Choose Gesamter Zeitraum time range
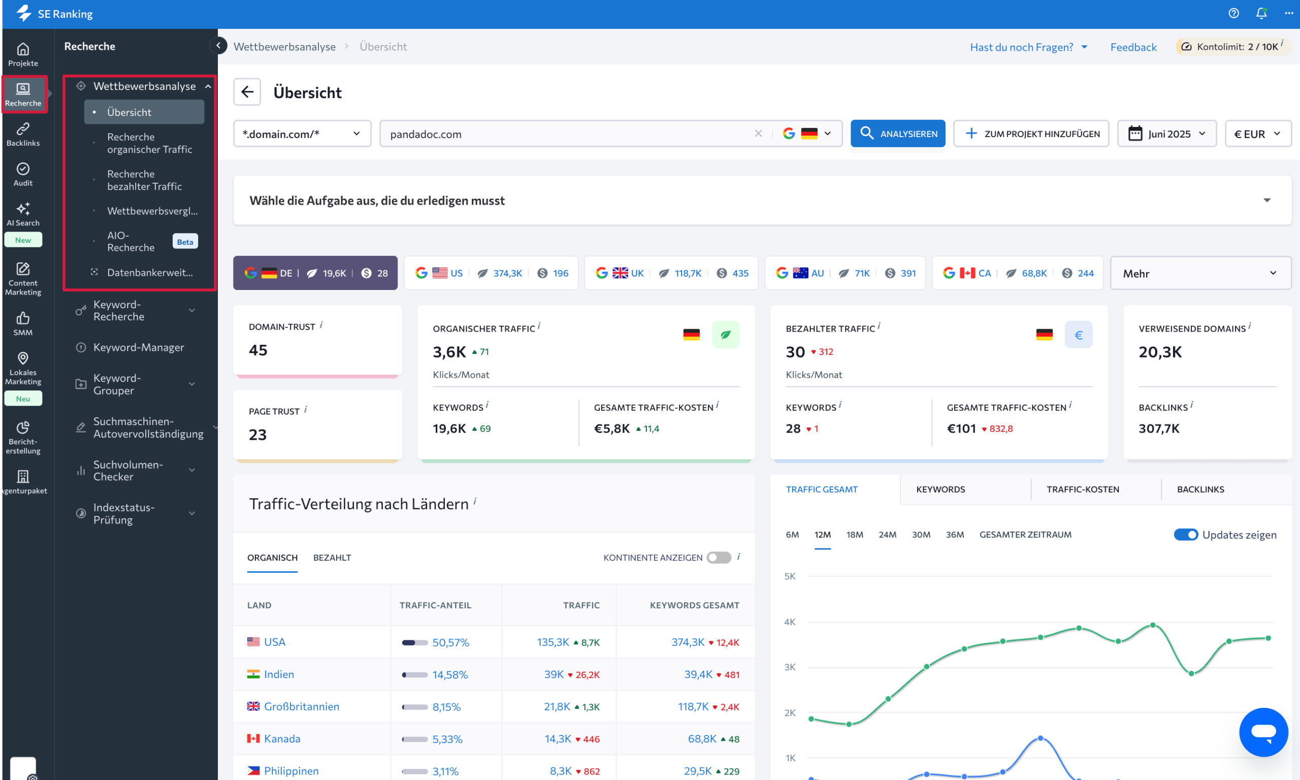Screen dimensions: 1300x780 click(x=1025, y=535)
